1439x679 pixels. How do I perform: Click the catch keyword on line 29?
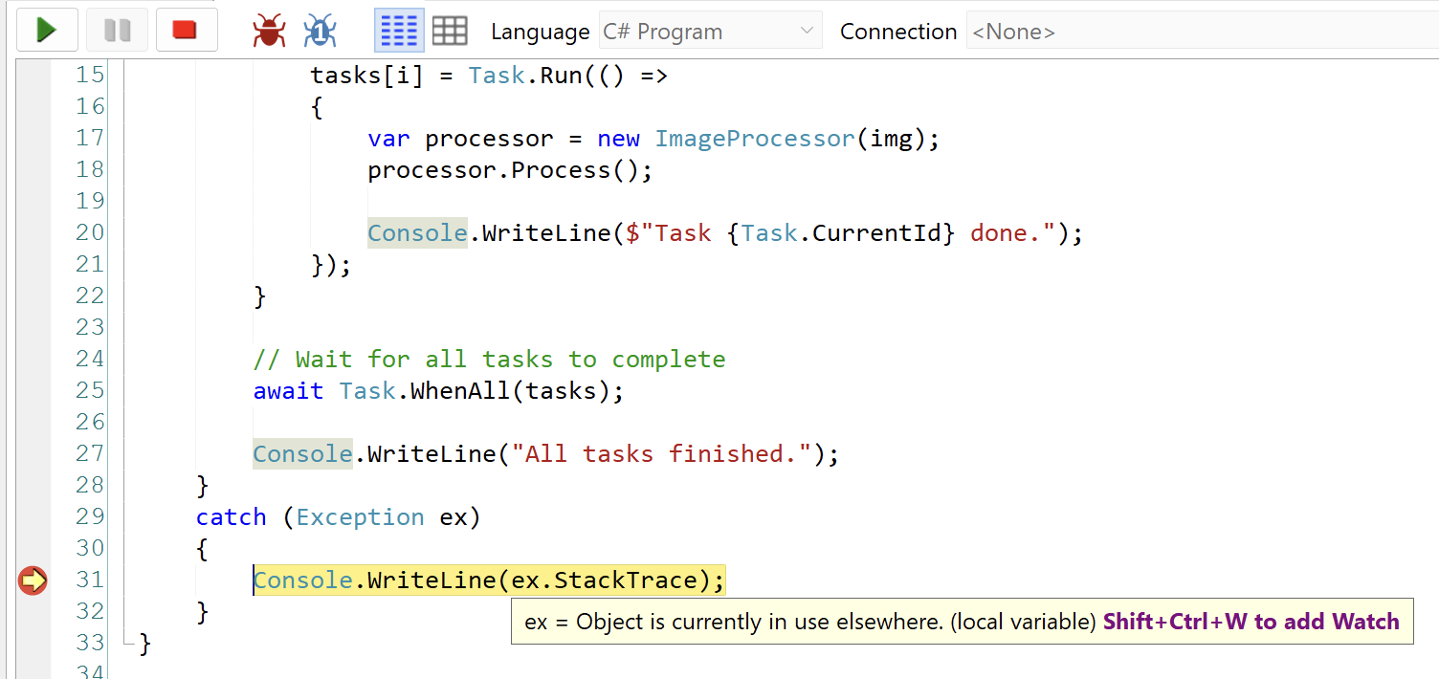[231, 517]
